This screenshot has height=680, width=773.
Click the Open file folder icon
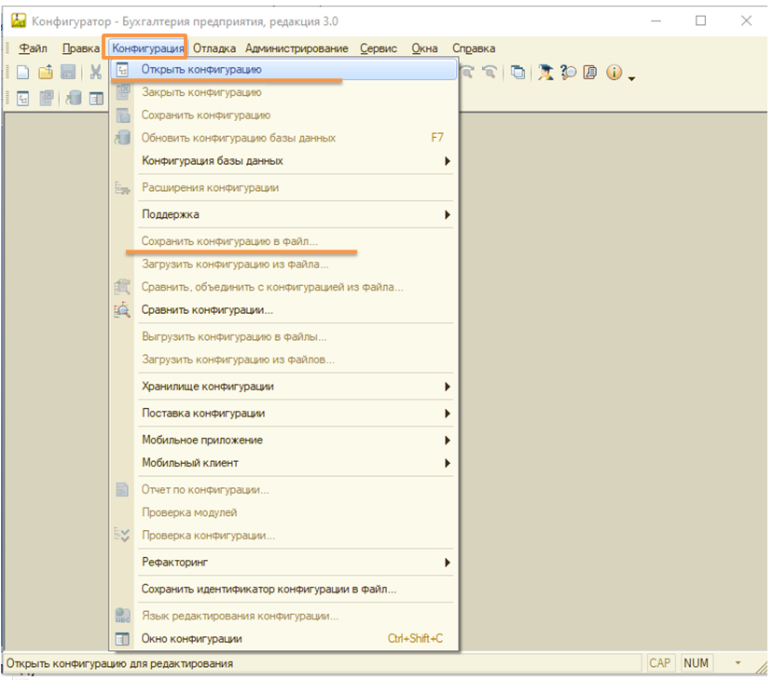46,73
